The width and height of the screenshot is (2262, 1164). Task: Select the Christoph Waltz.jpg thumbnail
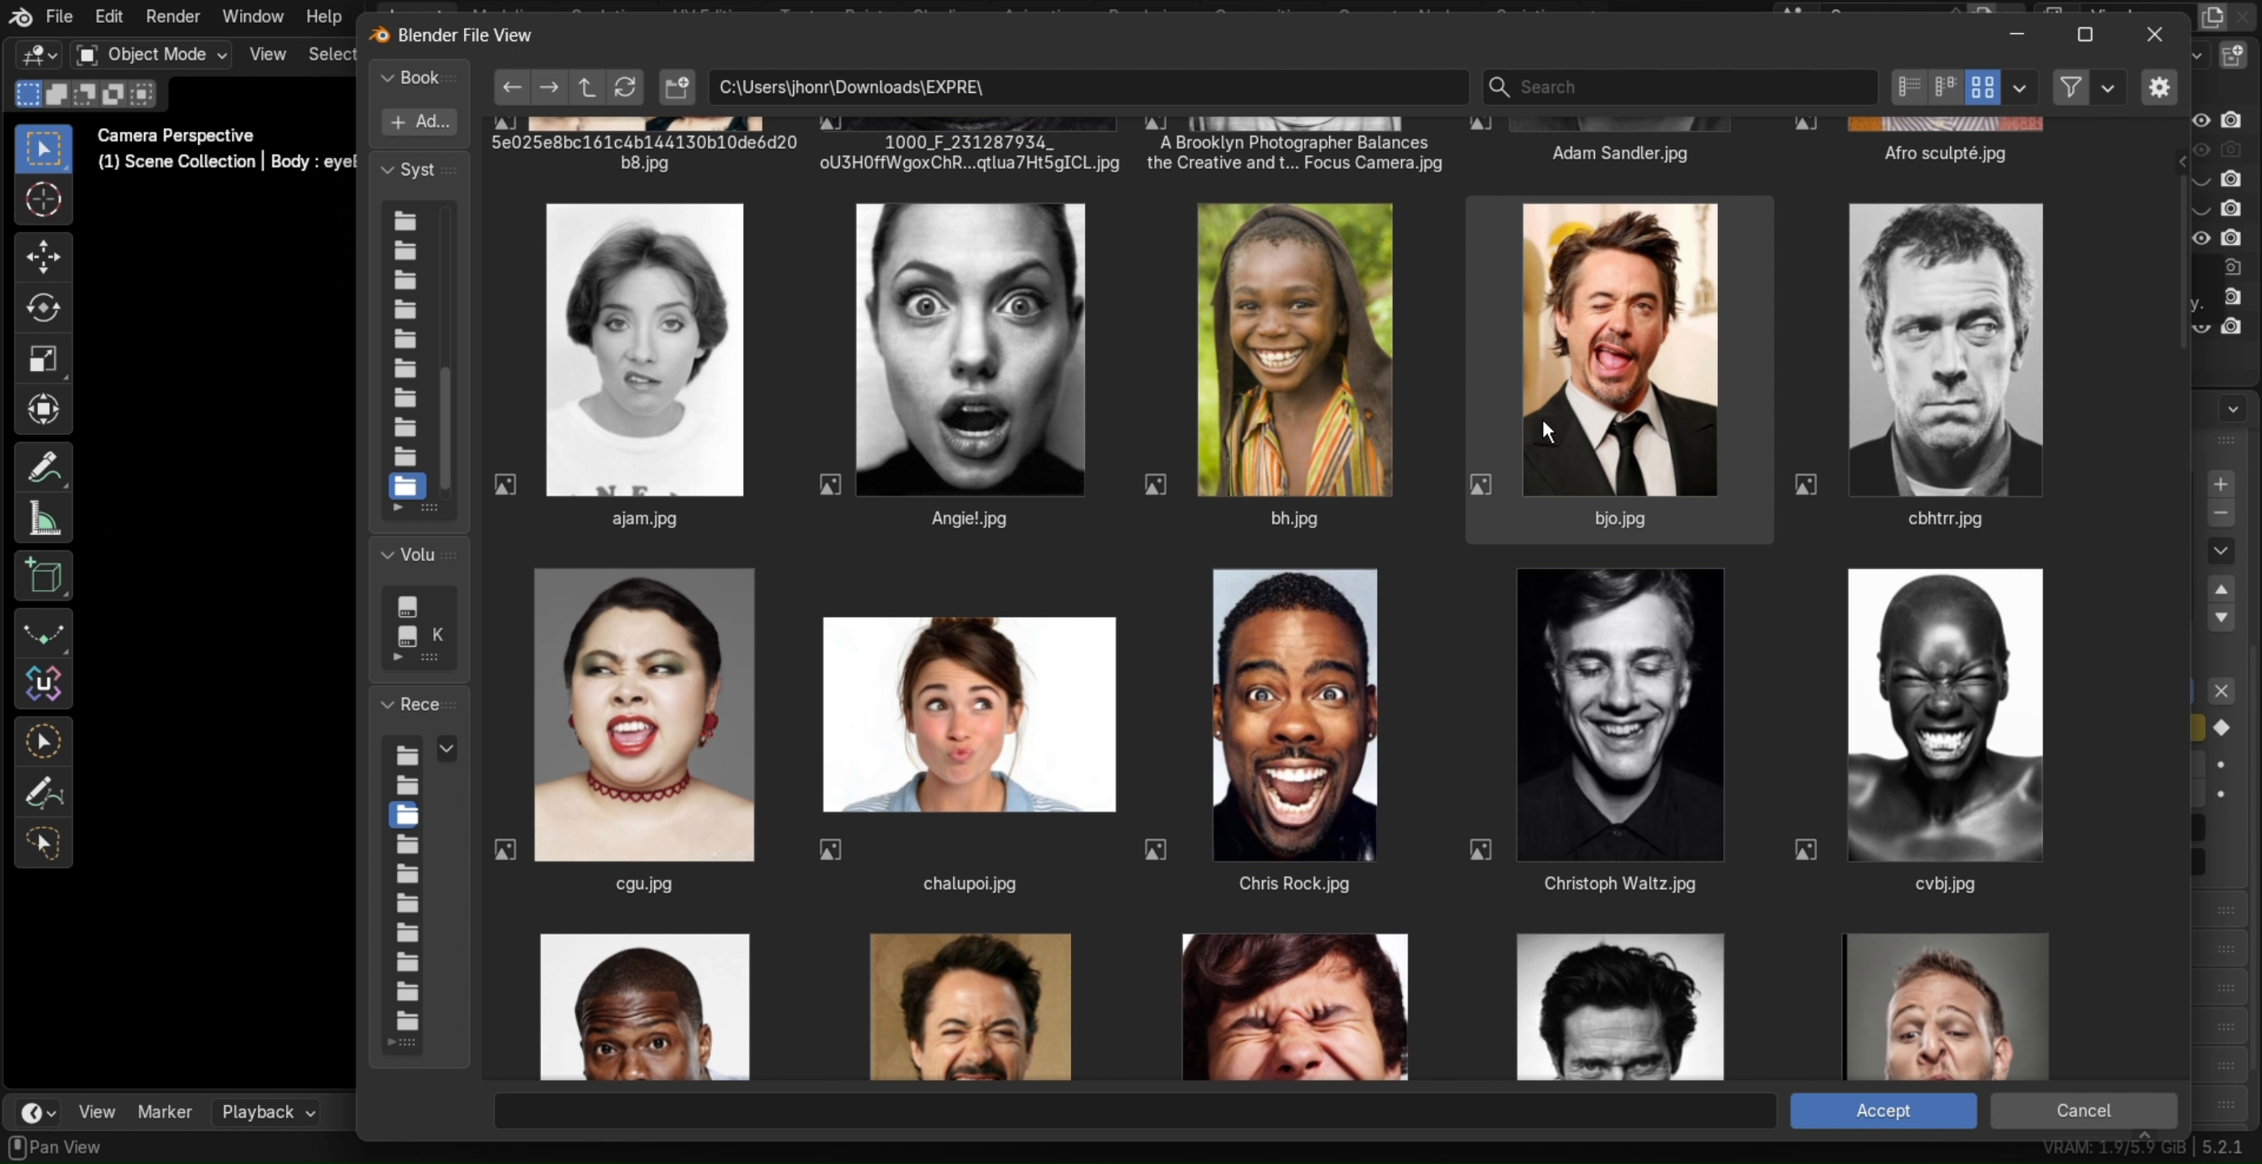coord(1620,715)
